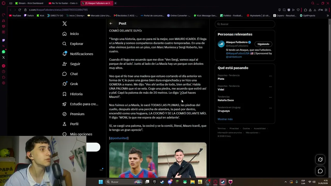This screenshot has height=186, width=331.
Task: Open Chat in the X sidebar
Action: 70,74
